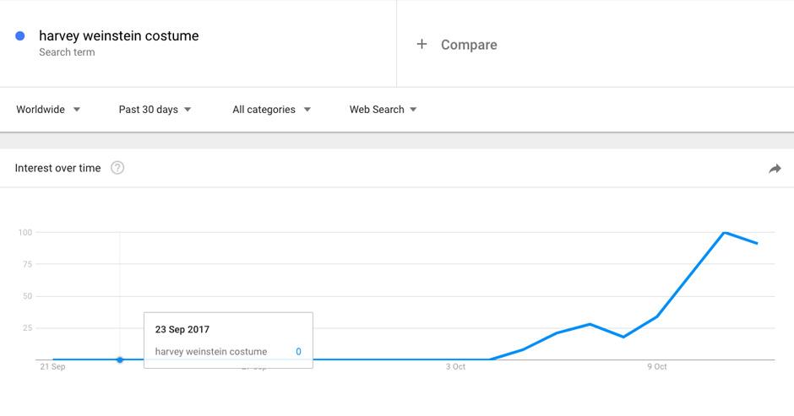Open the Interest over time help icon
Viewport: 794px width, 416px height.
[x=117, y=168]
